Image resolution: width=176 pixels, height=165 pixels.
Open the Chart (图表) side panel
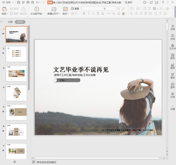click(172, 66)
